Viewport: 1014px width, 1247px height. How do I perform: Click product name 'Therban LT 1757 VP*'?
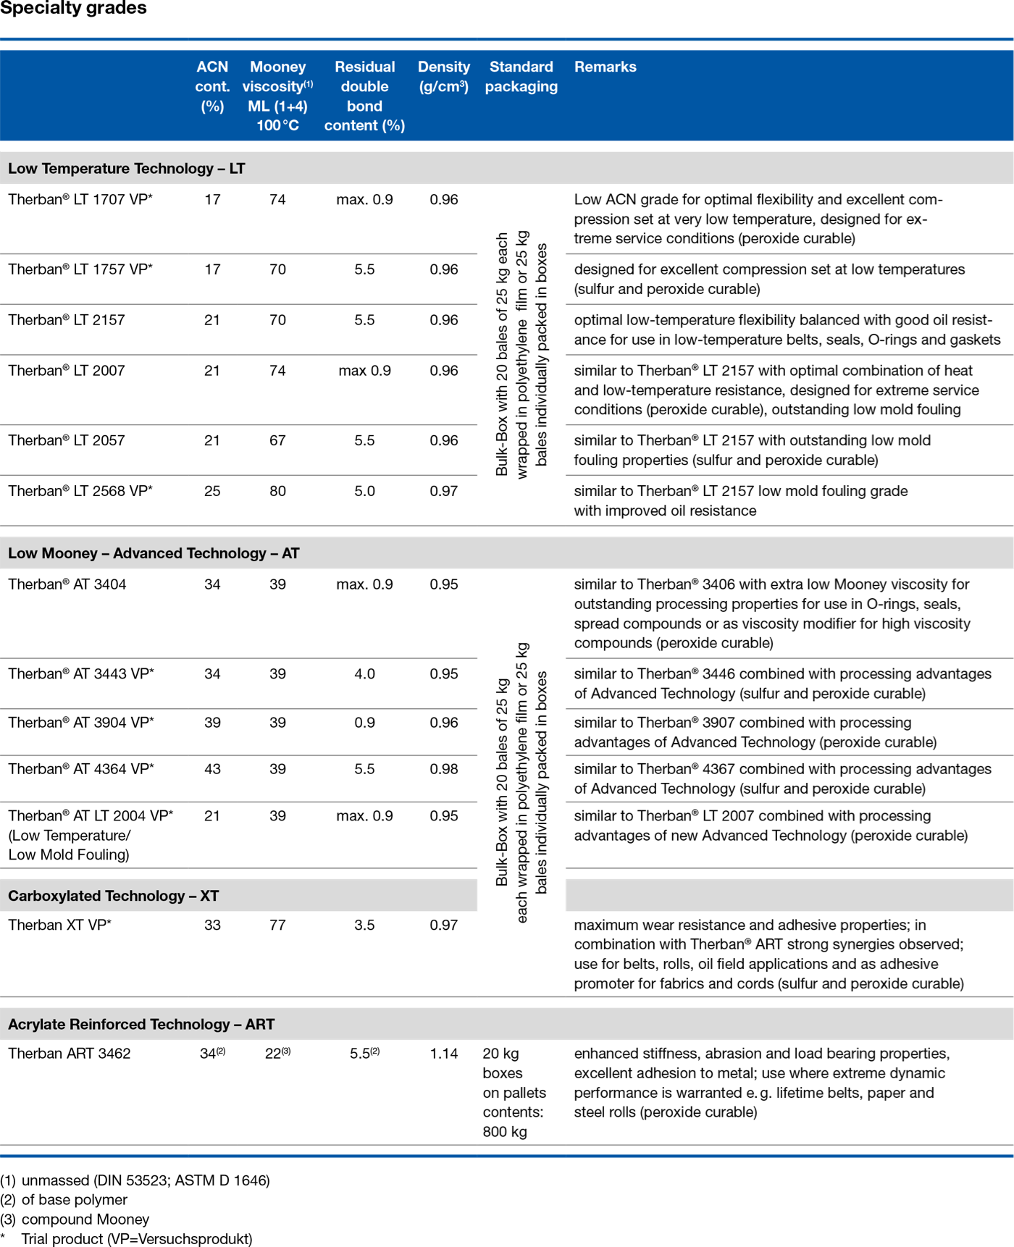pyautogui.click(x=80, y=269)
